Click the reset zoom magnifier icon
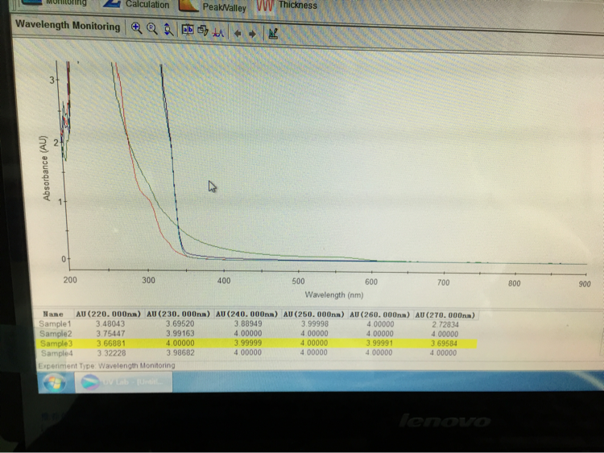The height and width of the screenshot is (453, 604). click(x=152, y=29)
